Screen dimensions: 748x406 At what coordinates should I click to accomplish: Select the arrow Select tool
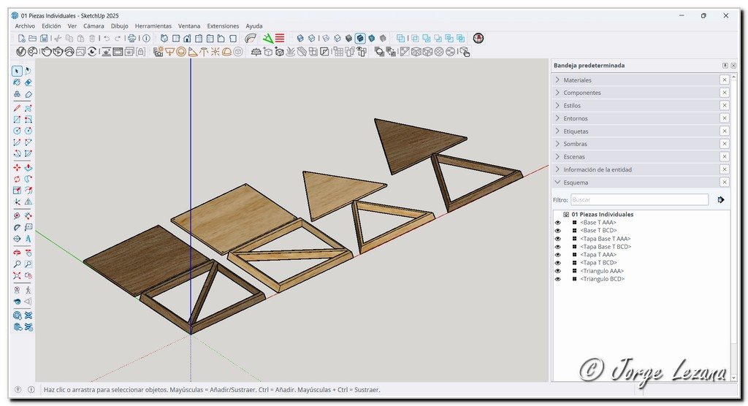[17, 71]
